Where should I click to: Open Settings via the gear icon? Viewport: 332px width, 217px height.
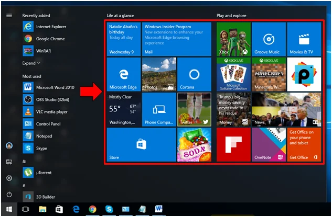pyautogui.click(x=9, y=178)
